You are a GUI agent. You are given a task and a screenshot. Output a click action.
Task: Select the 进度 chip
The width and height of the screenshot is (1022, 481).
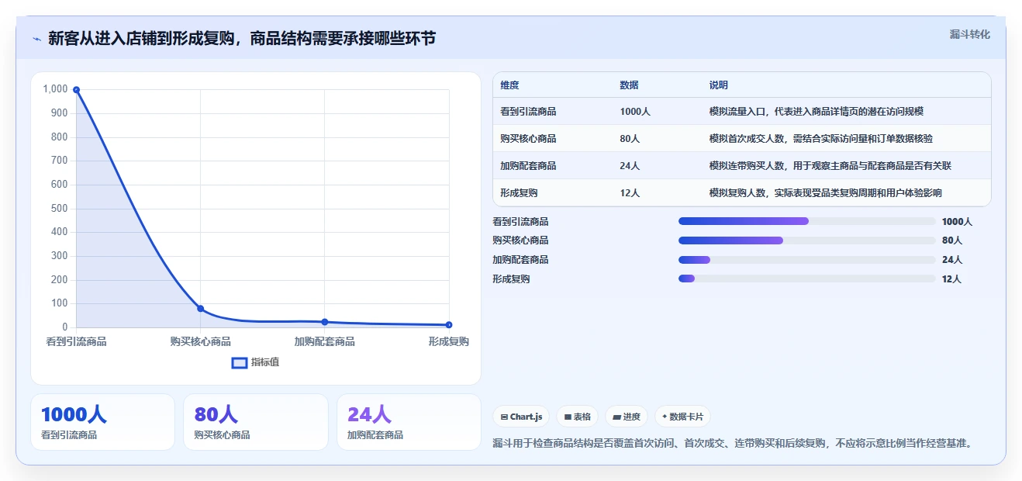tap(627, 417)
